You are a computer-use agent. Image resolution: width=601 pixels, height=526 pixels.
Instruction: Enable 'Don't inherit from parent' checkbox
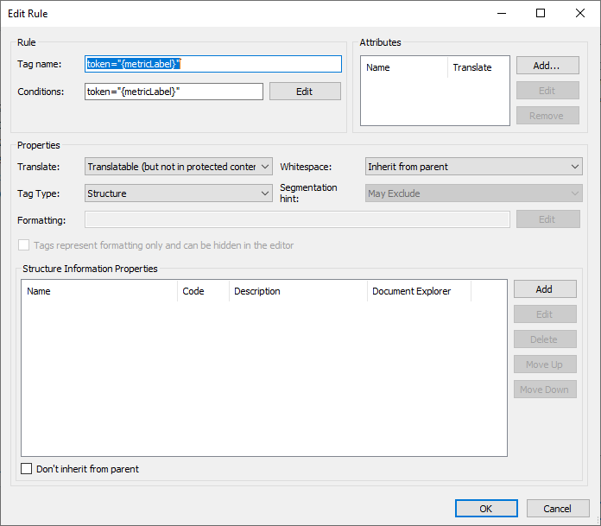pos(27,469)
